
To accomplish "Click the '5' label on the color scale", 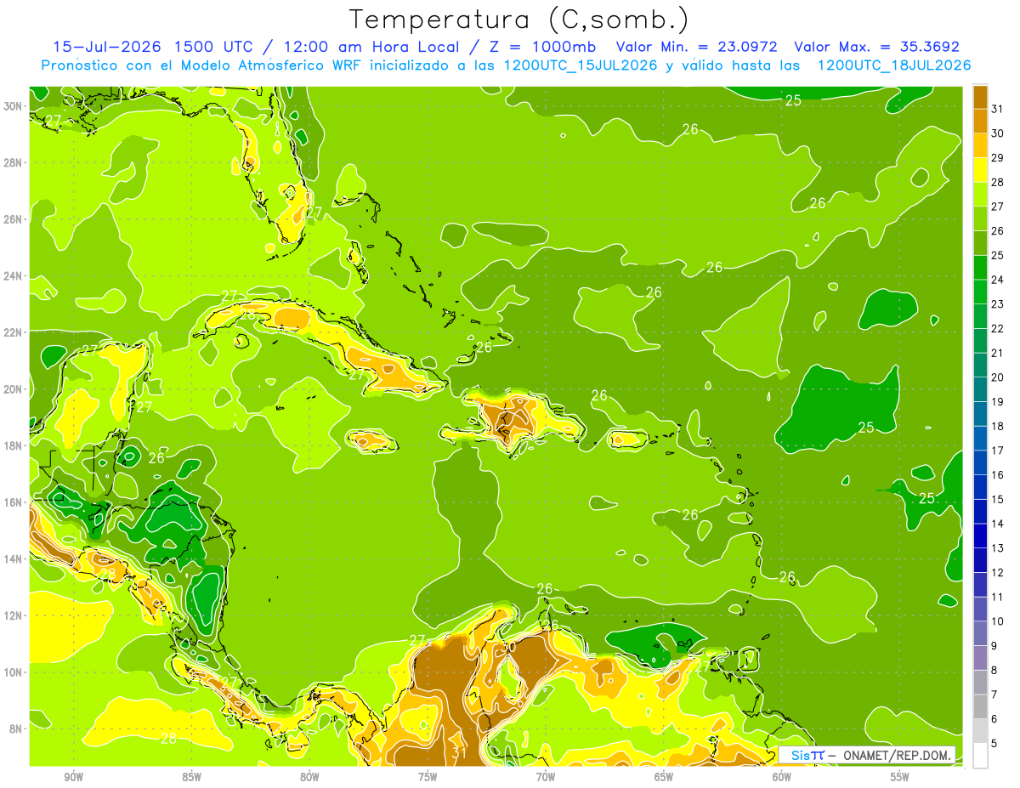I will (994, 744).
